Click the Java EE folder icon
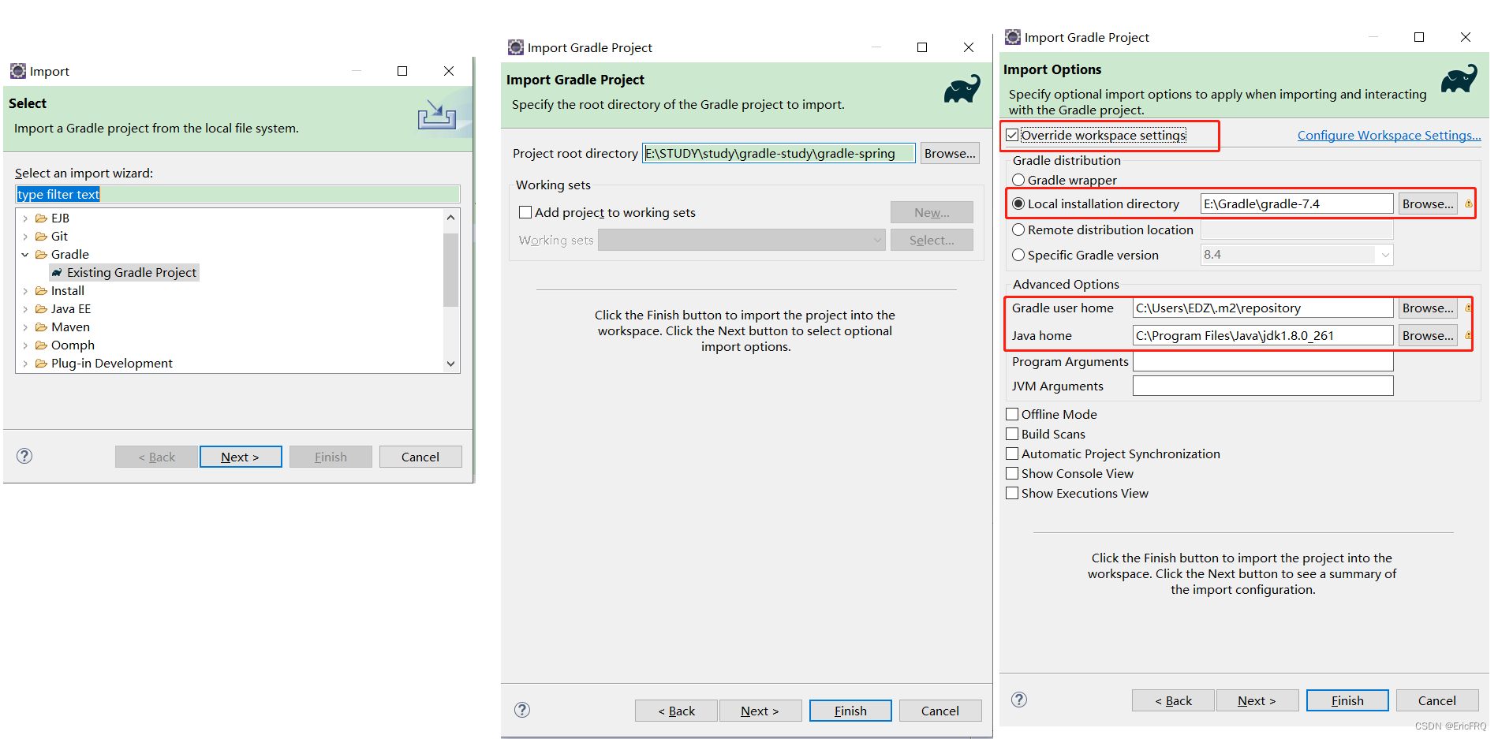 [x=41, y=309]
